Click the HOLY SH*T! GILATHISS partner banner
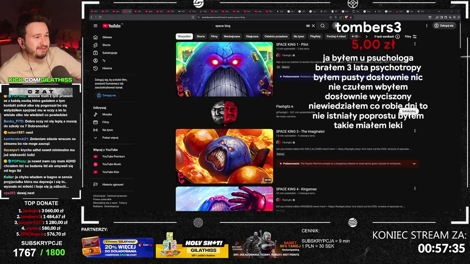The width and height of the screenshot is (470, 264). tap(192, 245)
